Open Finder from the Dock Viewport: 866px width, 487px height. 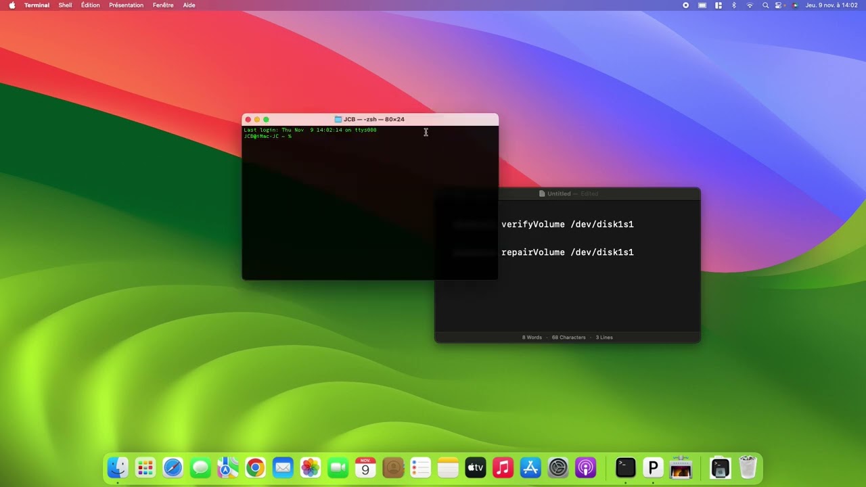(118, 467)
